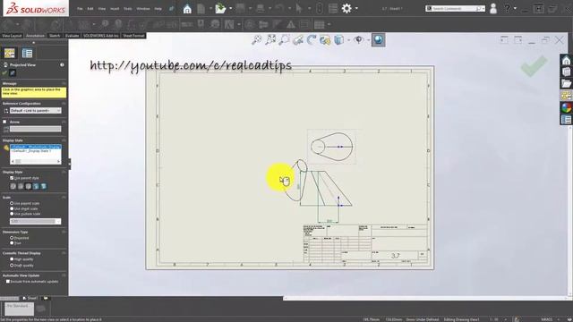Select Draft quality thread display

tap(12, 265)
